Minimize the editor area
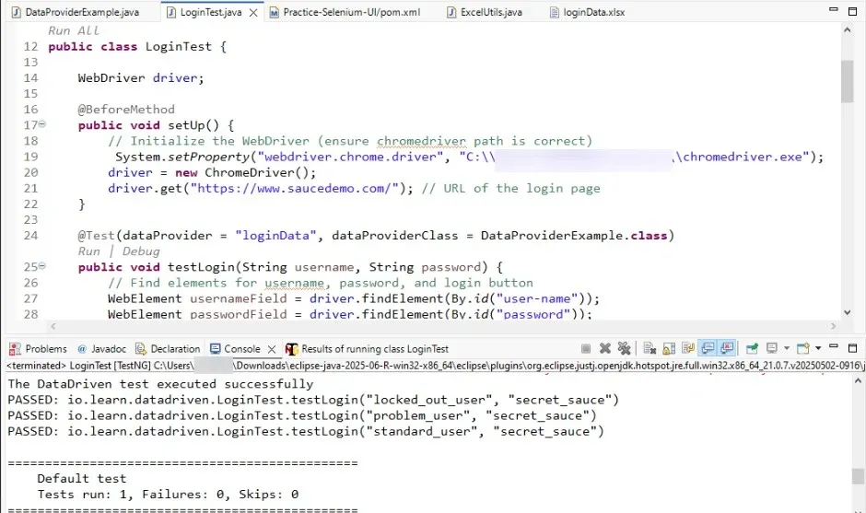866x513 pixels. tap(834, 9)
